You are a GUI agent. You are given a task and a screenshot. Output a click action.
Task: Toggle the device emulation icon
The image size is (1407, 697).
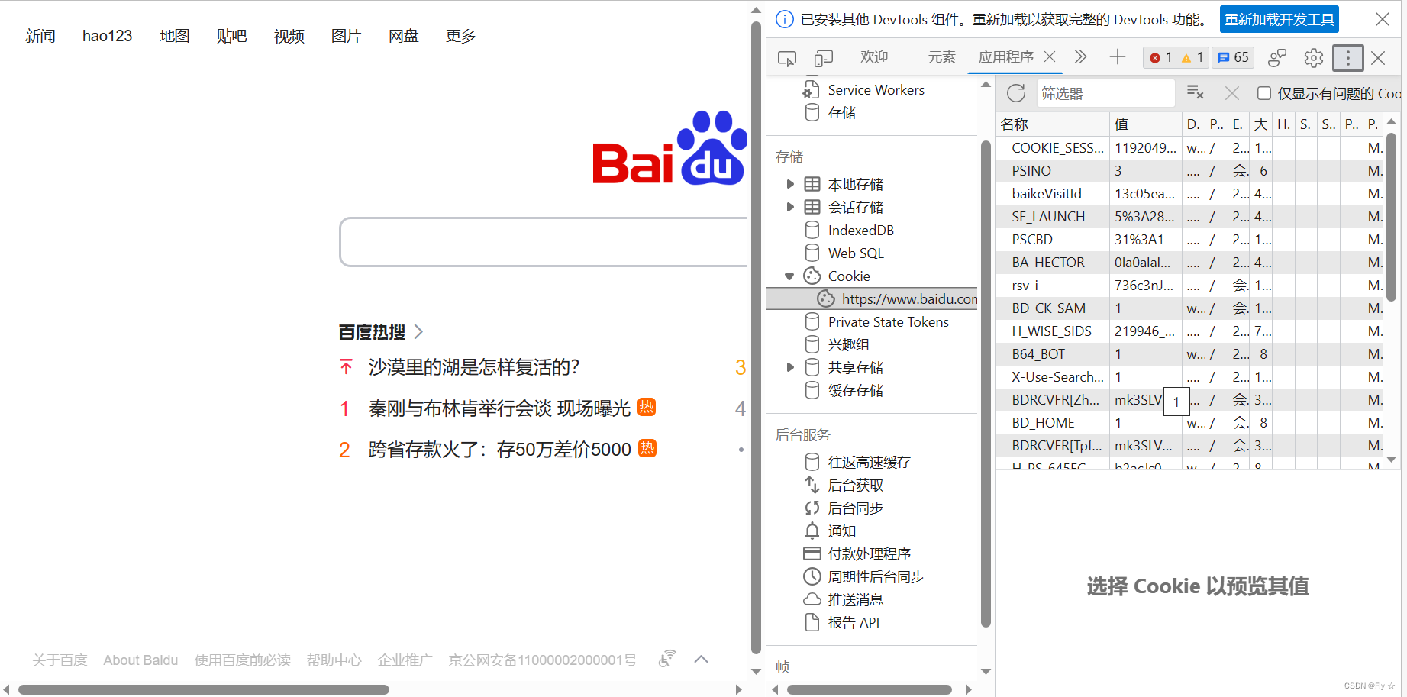click(823, 58)
